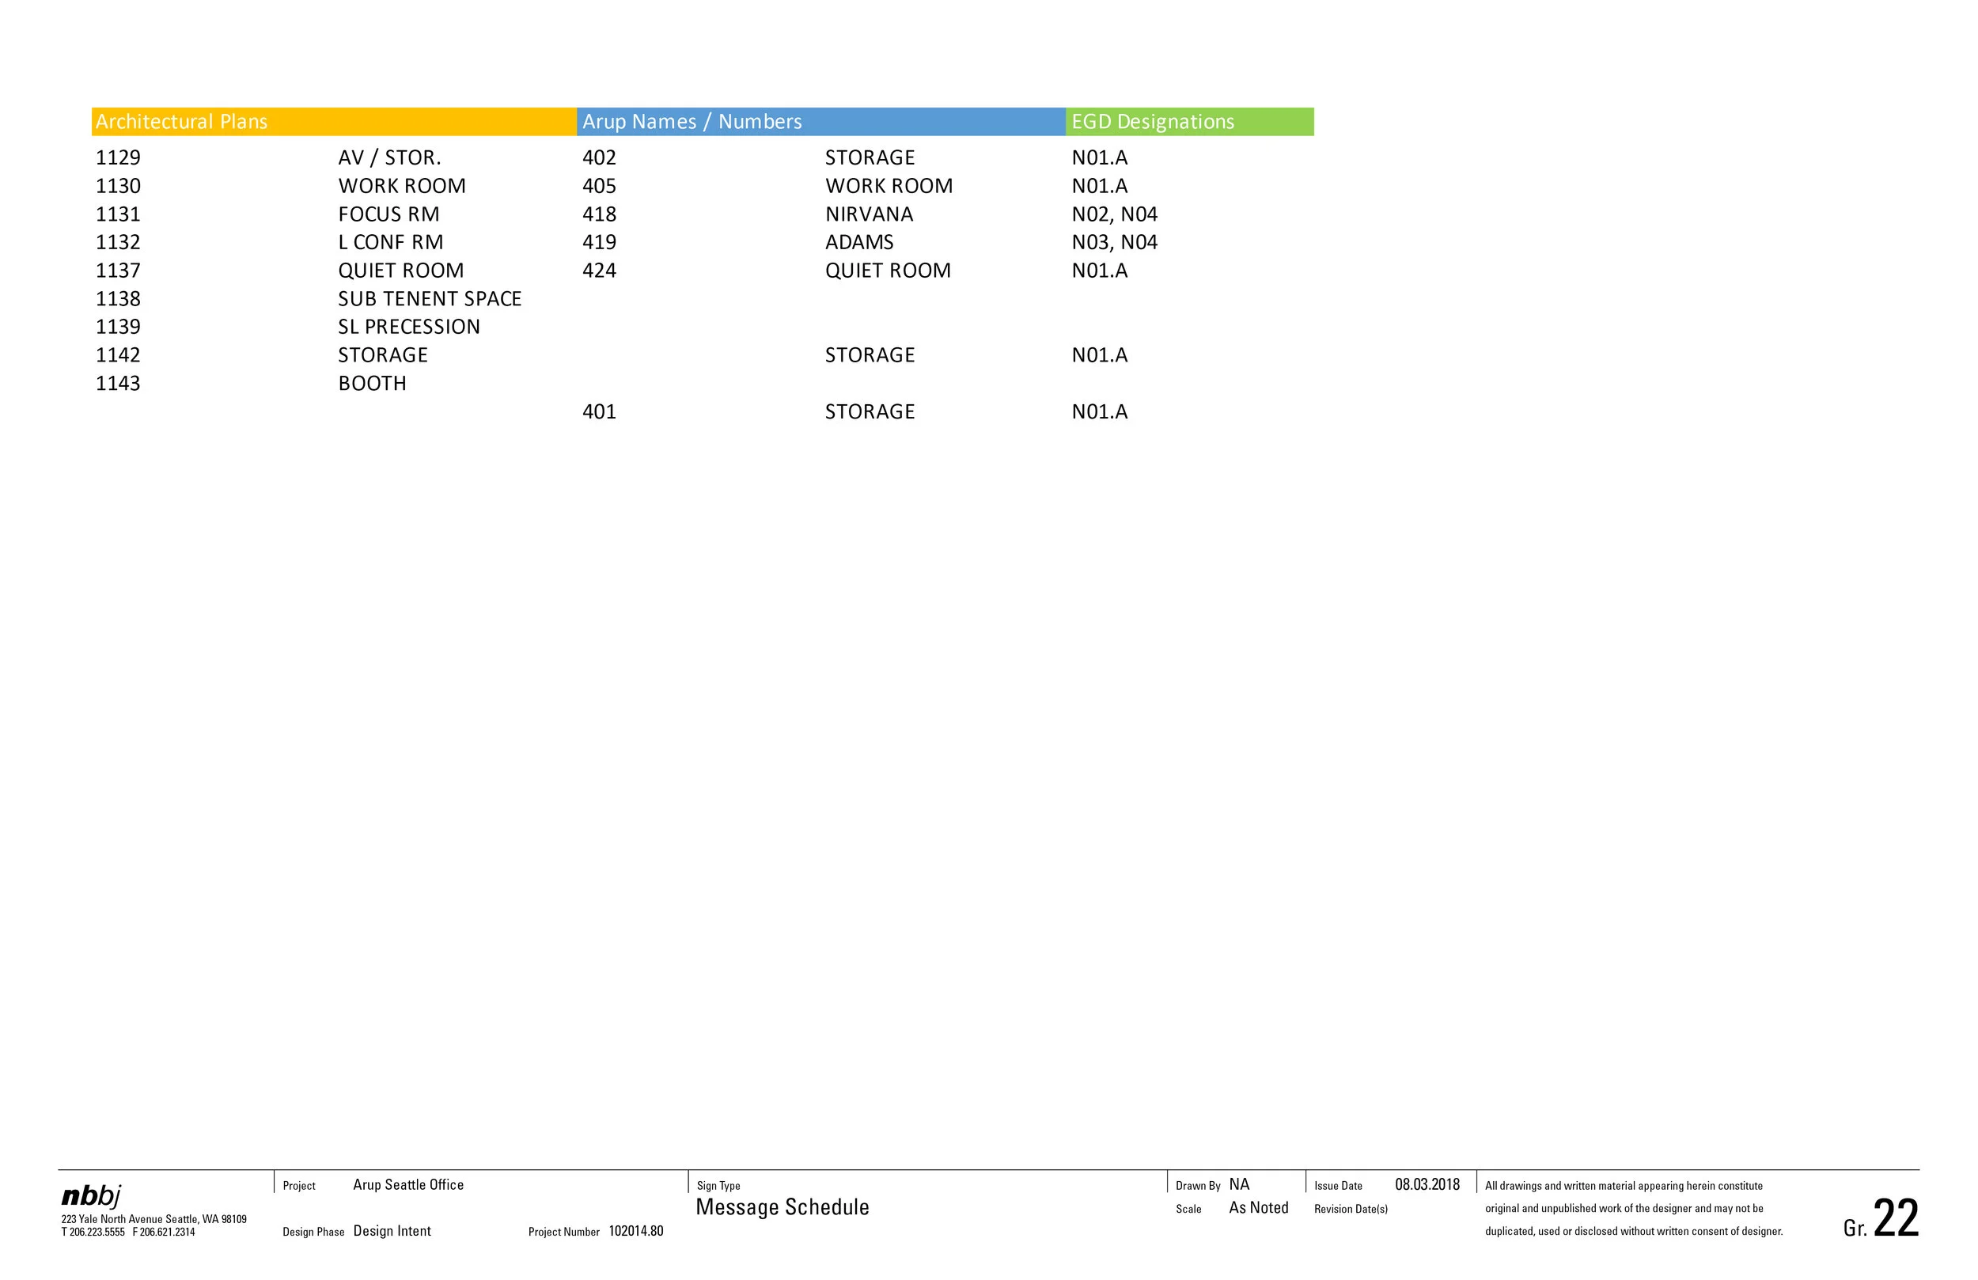Click the sheet number "Gr. 22"
This screenshot has width=1978, height=1280.
1881,1220
